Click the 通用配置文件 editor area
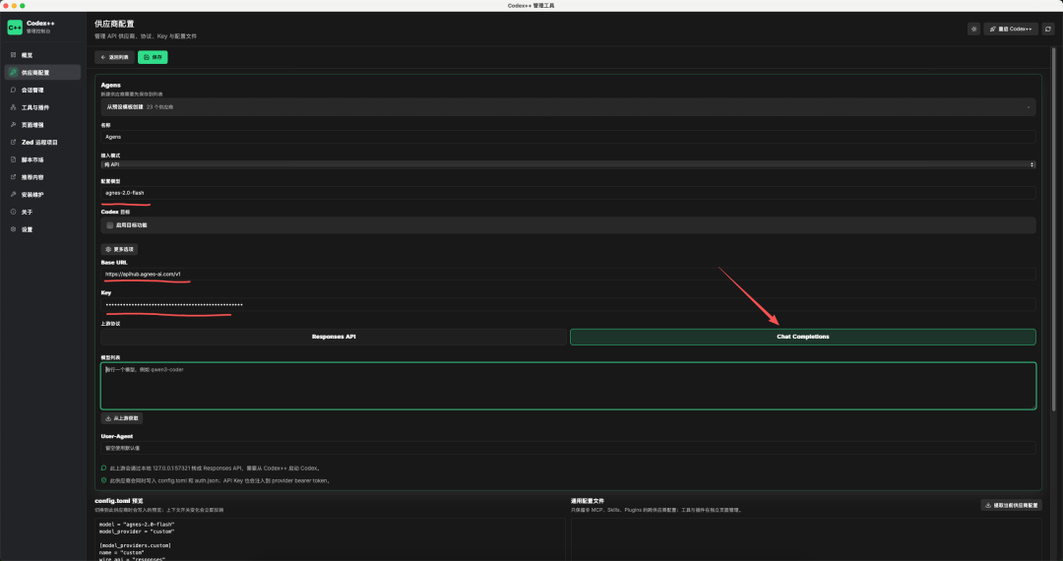The image size is (1063, 561). click(x=806, y=539)
